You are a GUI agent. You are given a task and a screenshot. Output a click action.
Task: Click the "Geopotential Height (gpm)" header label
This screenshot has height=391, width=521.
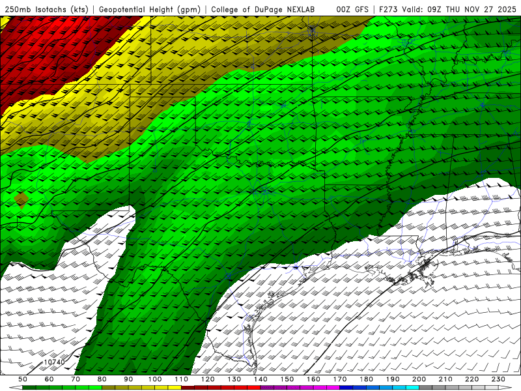coord(150,10)
